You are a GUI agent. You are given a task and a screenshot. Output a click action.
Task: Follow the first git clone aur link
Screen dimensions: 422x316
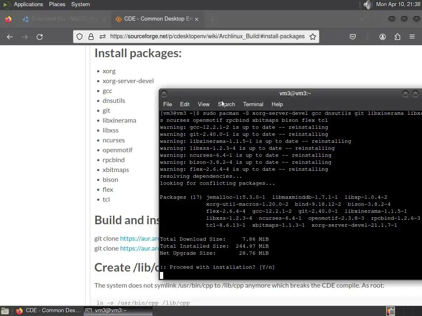(x=139, y=239)
